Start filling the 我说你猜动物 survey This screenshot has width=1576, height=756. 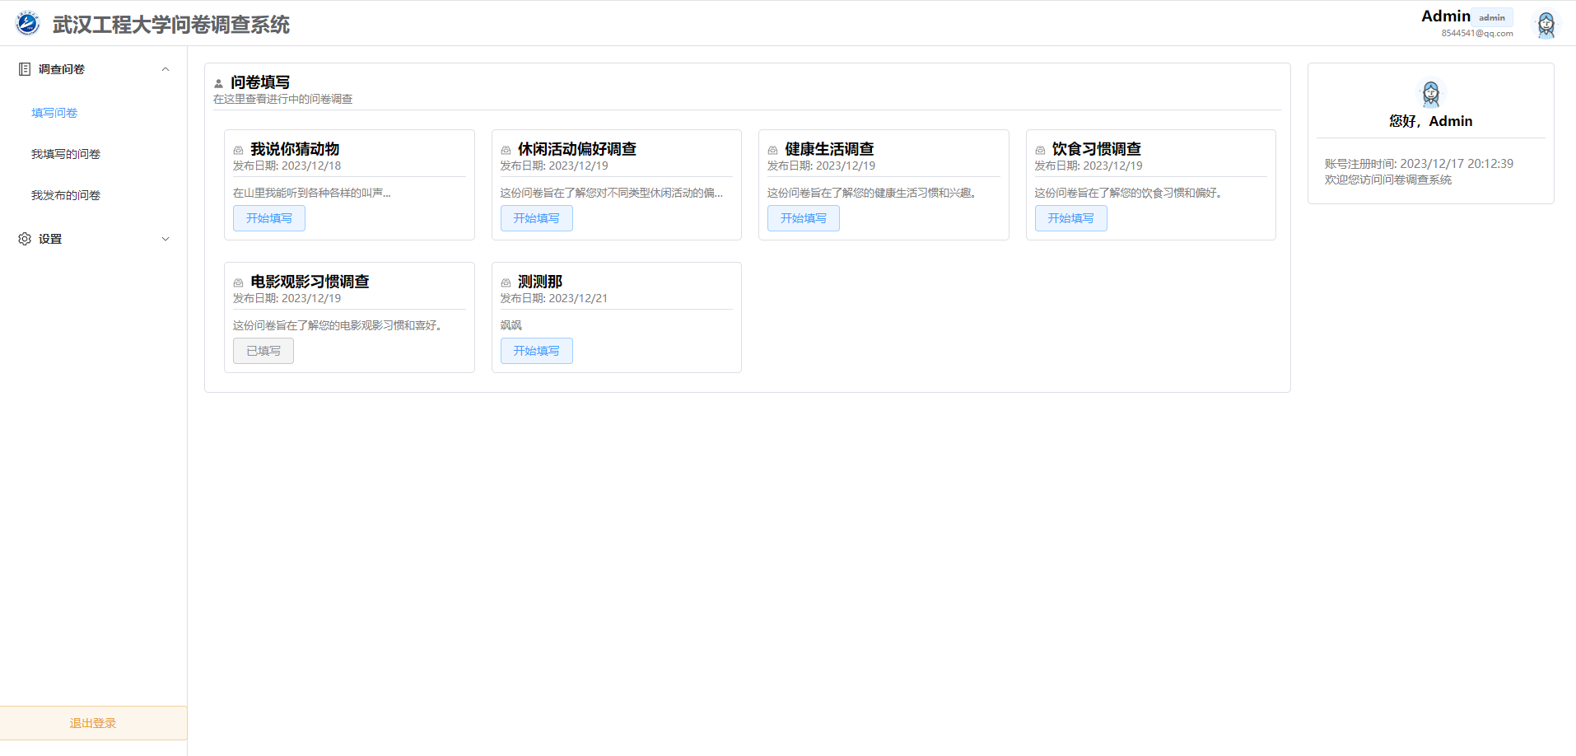pos(269,218)
